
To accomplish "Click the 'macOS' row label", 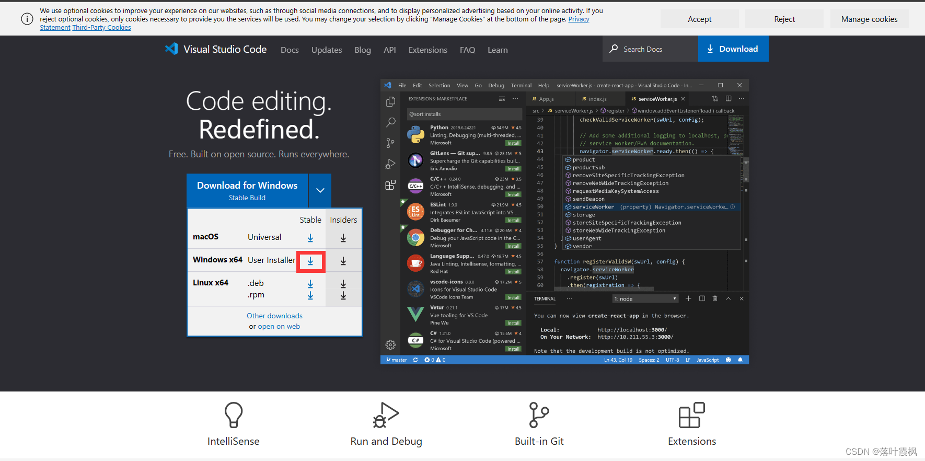I will tap(205, 237).
